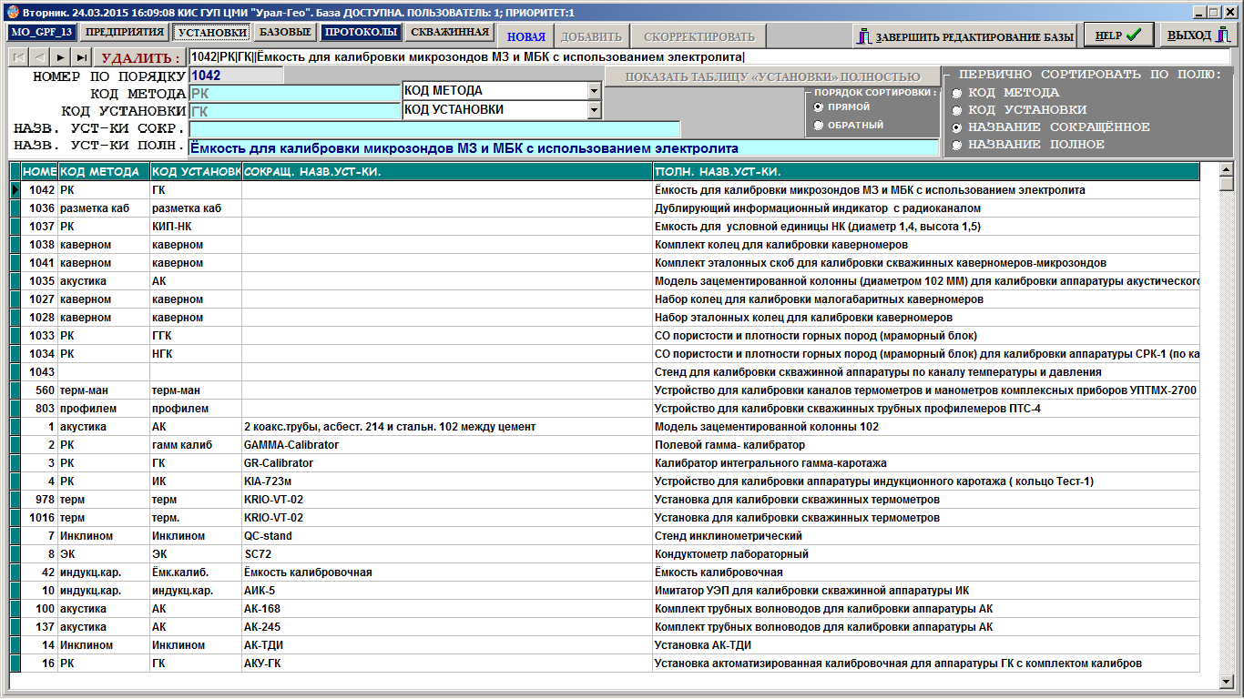Switch to the БАЗОВЫЕ tab
Image resolution: width=1244 pixels, height=699 pixels.
(x=285, y=33)
